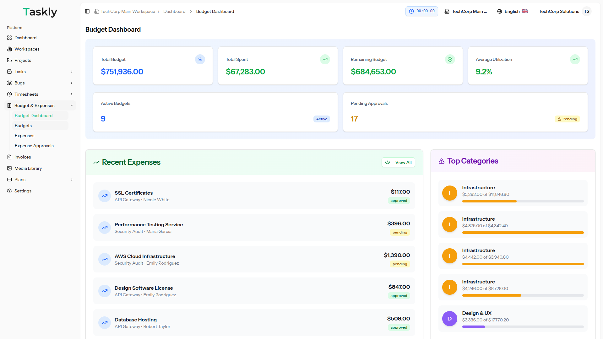This screenshot has height=339, width=603.
Task: Click the checkmark icon on Remaining Budget
Action: point(450,59)
